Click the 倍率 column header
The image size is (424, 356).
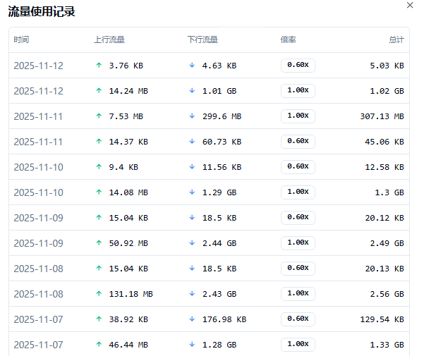tap(289, 40)
